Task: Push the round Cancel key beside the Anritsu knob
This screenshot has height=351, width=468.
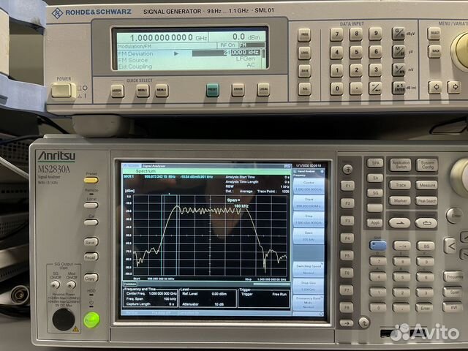Action: coord(454,216)
